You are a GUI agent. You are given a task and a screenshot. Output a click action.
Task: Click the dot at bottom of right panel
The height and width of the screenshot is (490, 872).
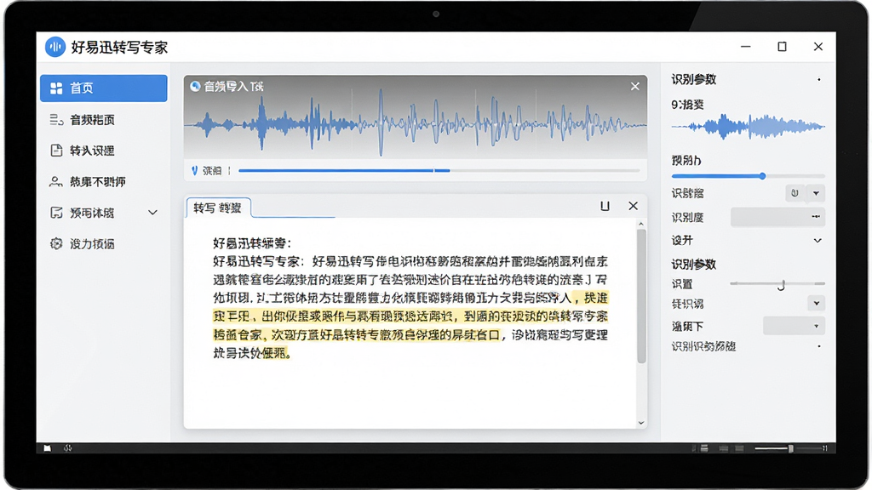point(819,346)
